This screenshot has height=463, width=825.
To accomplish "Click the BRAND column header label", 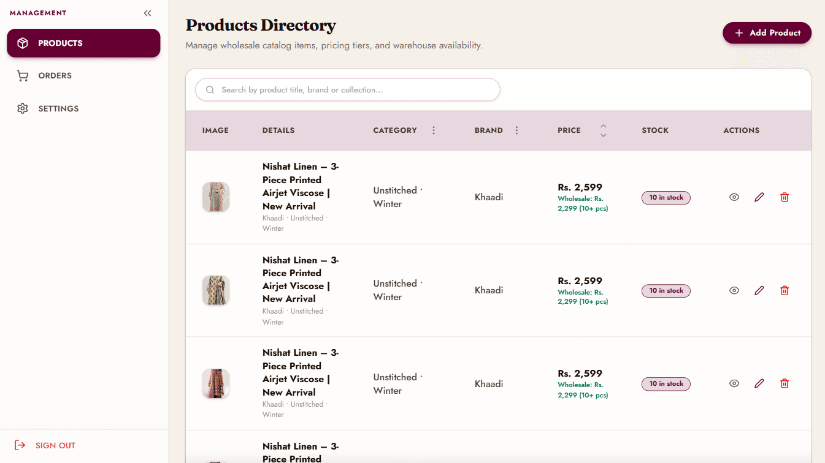I will pyautogui.click(x=489, y=130).
